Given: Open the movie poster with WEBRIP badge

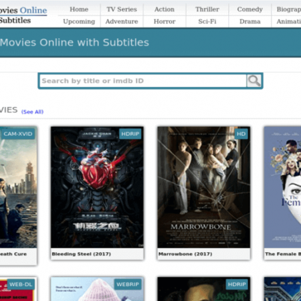Looking at the screenshot, I should [97, 289].
